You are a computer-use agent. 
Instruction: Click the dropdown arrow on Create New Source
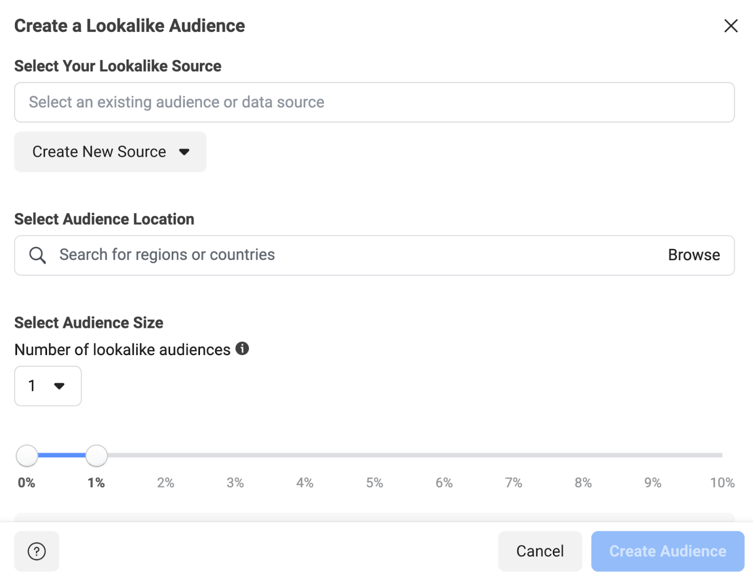coord(184,152)
